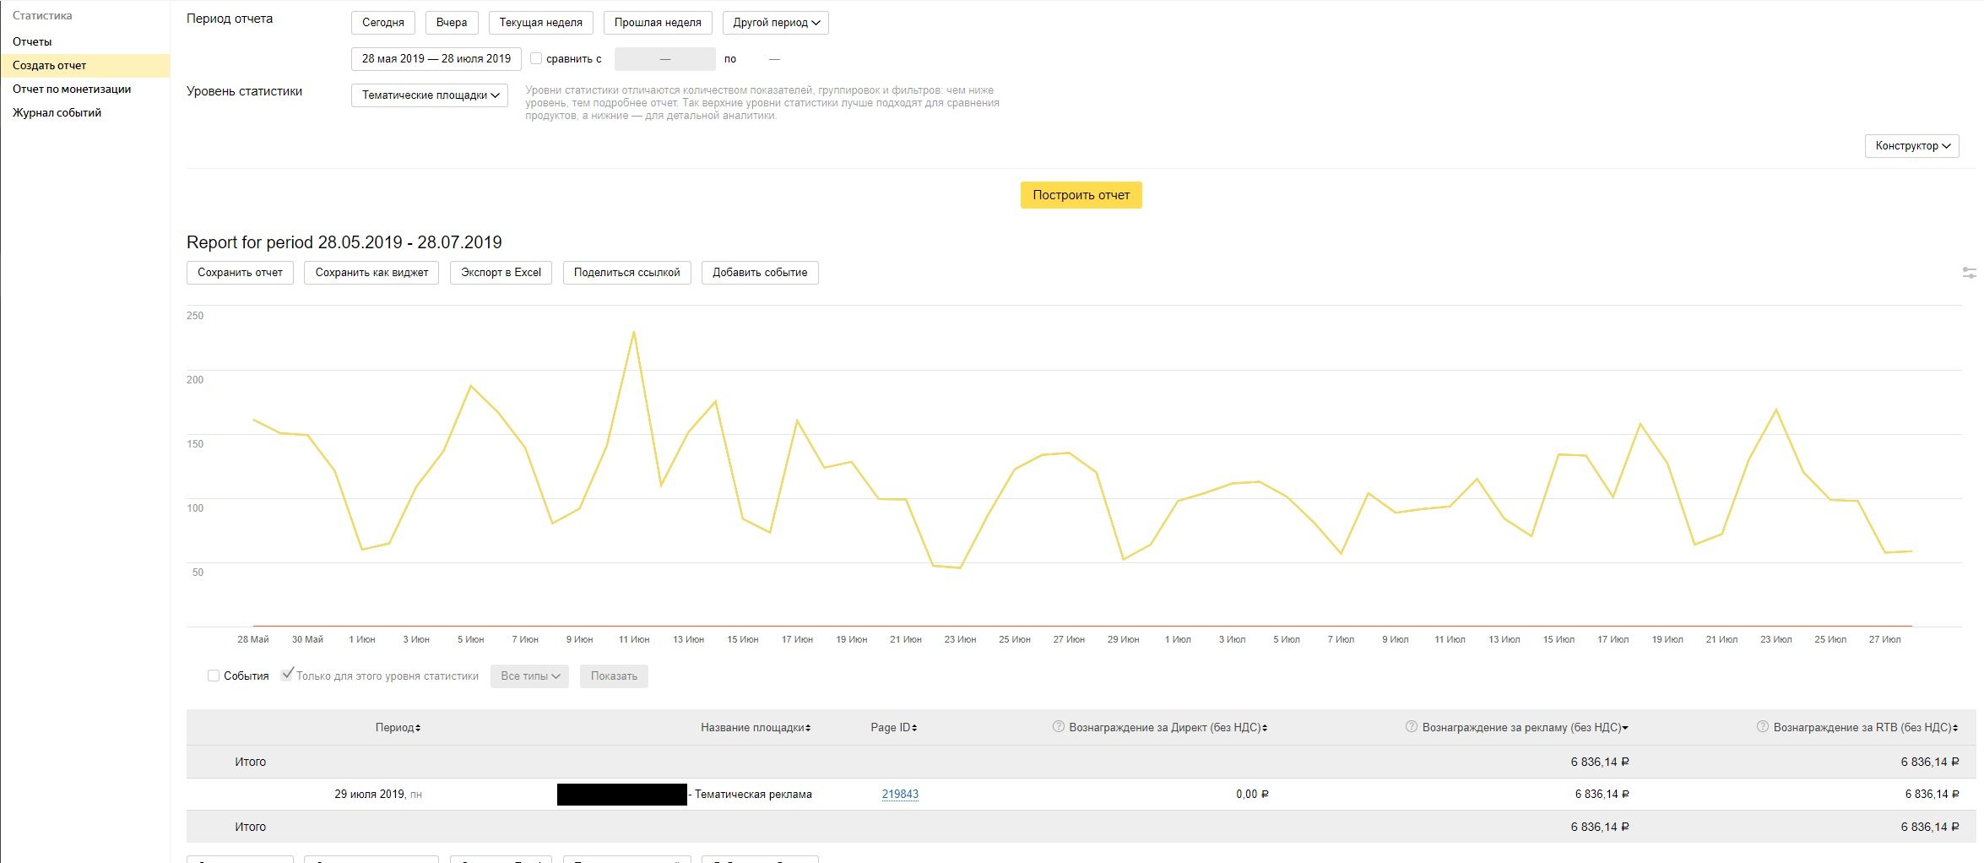Go to 'Журнал событий' sidebar item

point(57,112)
